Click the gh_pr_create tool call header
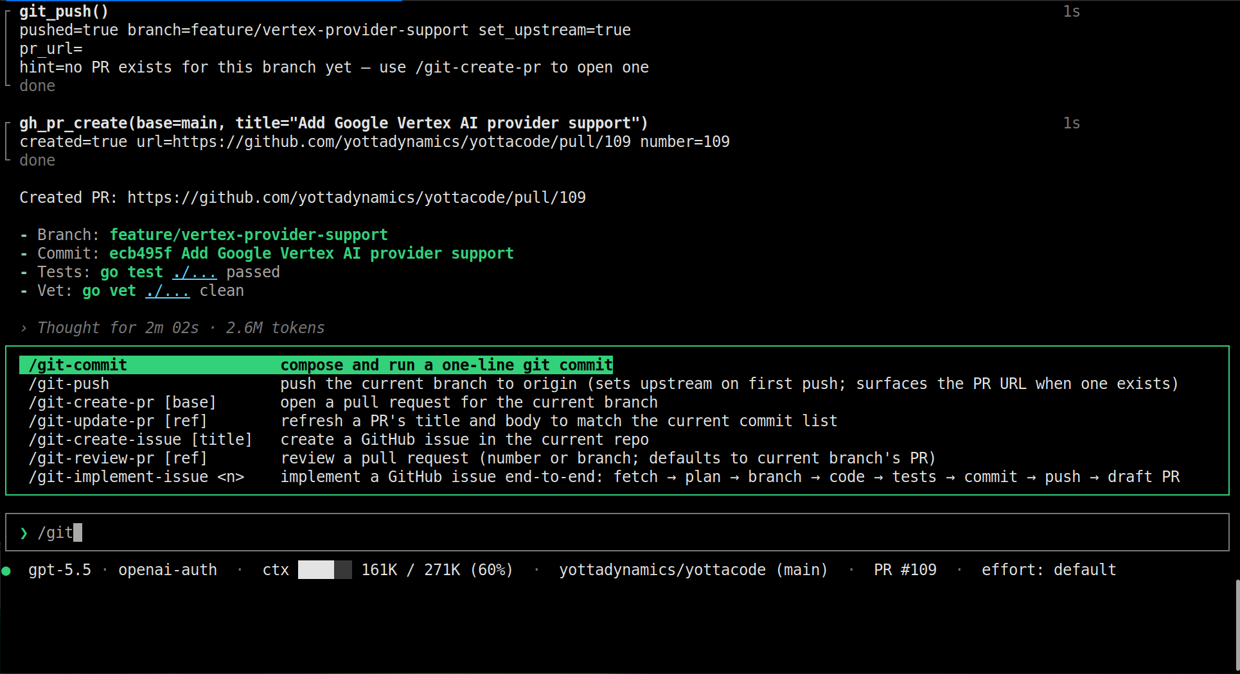The width and height of the screenshot is (1240, 674). 333,123
